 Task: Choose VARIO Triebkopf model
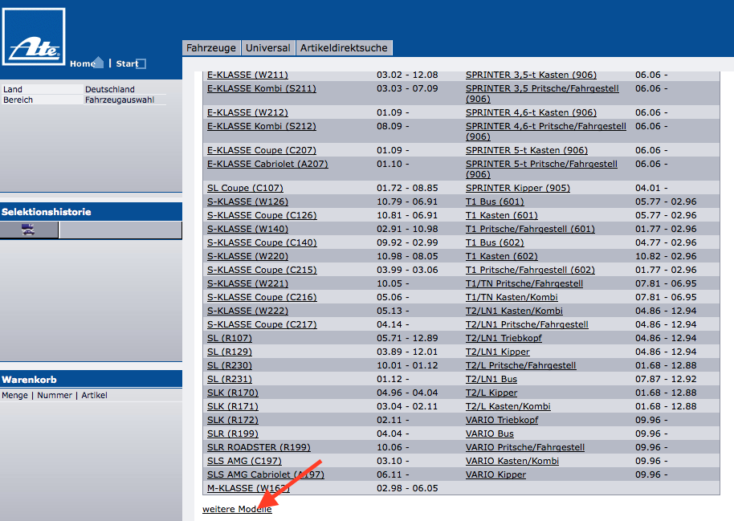(502, 420)
